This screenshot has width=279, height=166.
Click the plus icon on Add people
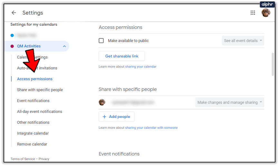[104, 117]
